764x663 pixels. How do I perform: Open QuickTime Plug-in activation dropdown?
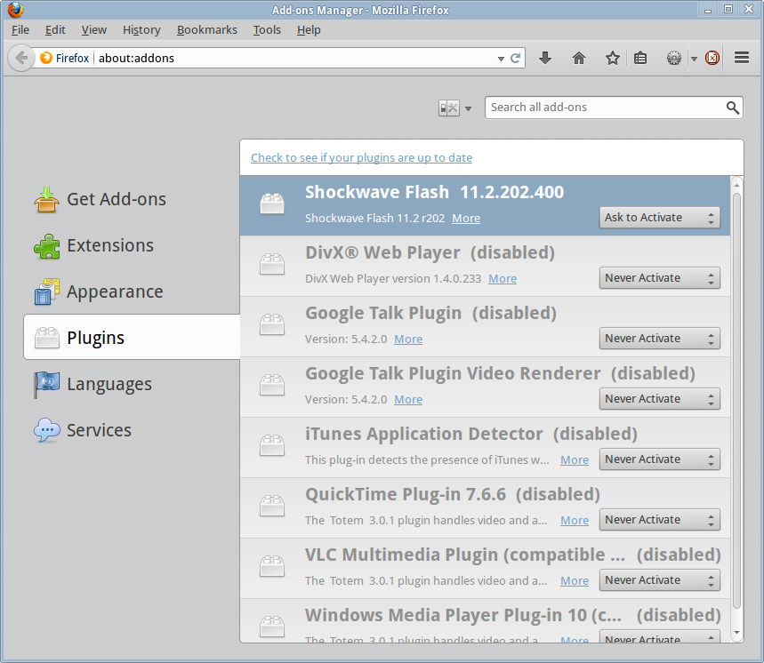click(x=659, y=519)
